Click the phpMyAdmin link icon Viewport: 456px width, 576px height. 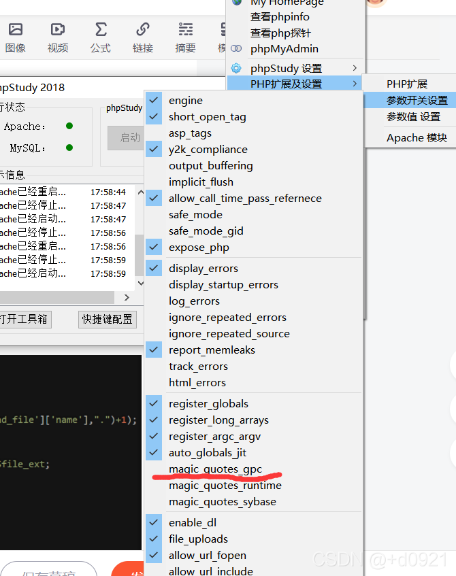point(236,48)
